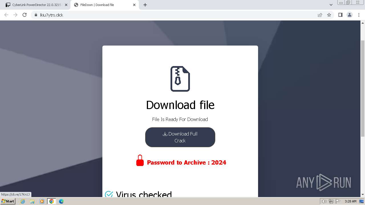Click the Virus checked checkmark icon
This screenshot has height=205, width=365.
109,194
